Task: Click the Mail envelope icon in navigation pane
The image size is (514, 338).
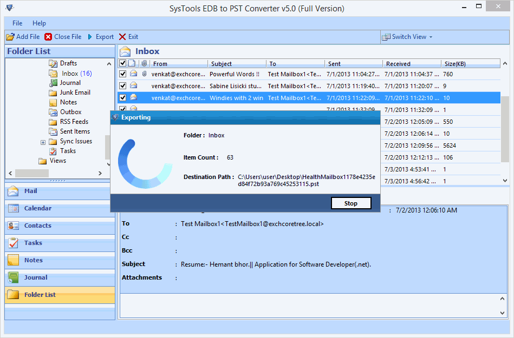Action: pos(13,191)
